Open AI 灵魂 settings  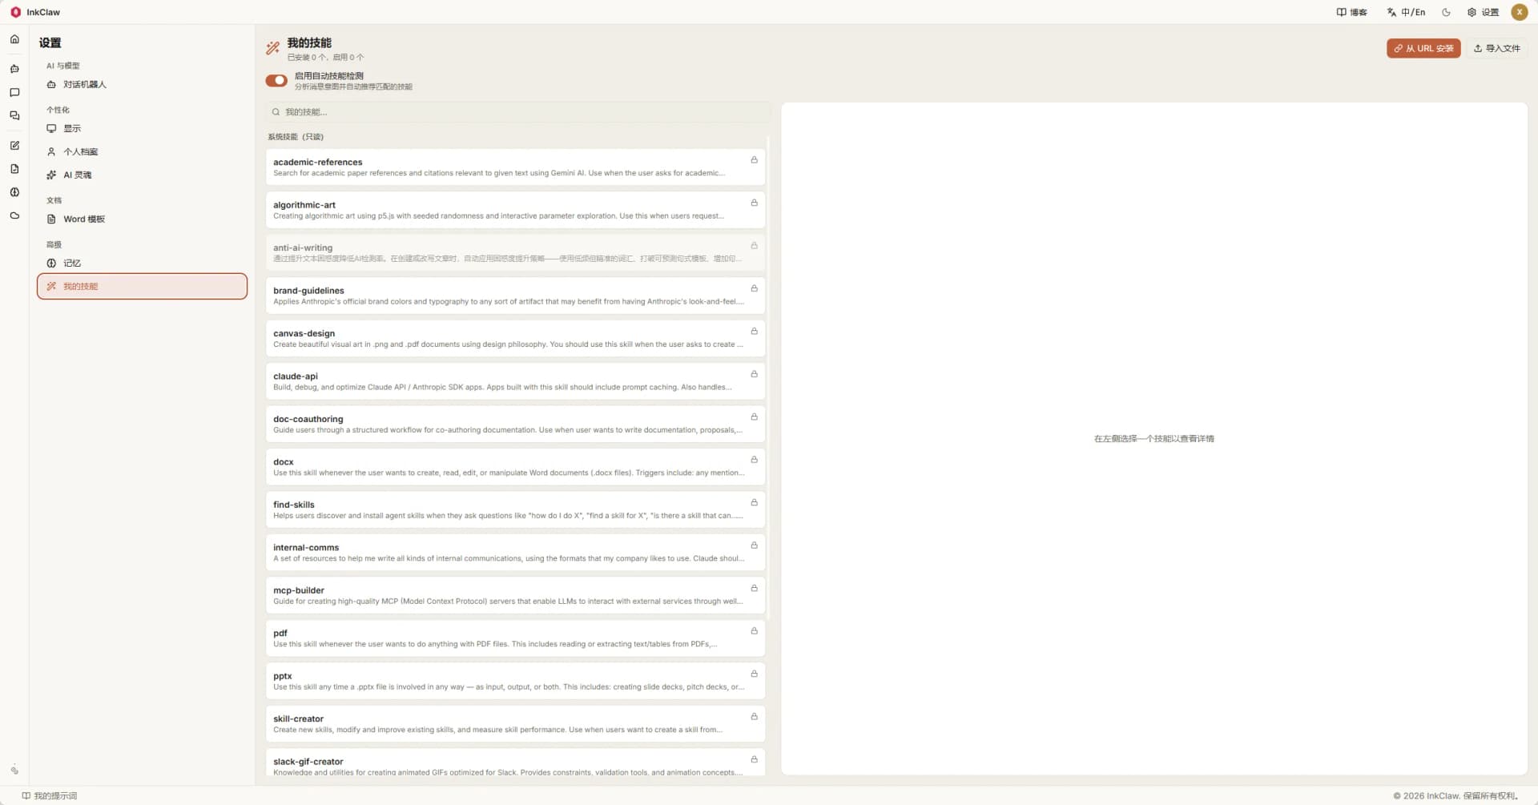pyautogui.click(x=142, y=175)
